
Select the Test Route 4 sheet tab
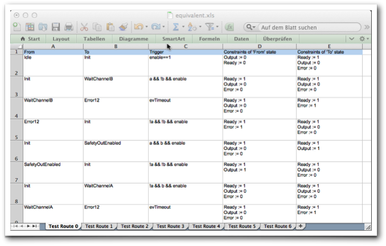206,226
